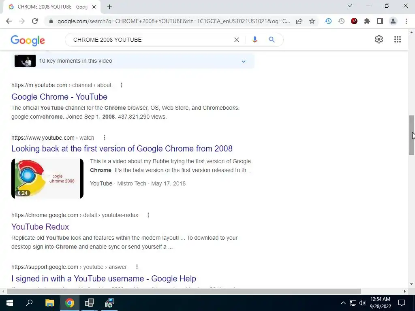Open the tab search dropdown arrow
This screenshot has height=311, width=415.
click(350, 6)
